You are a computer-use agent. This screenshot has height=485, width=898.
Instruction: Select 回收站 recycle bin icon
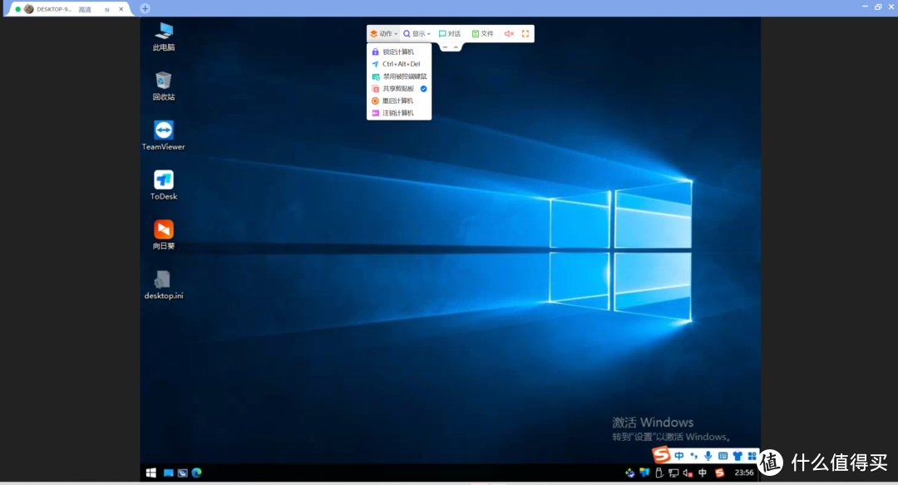[164, 86]
